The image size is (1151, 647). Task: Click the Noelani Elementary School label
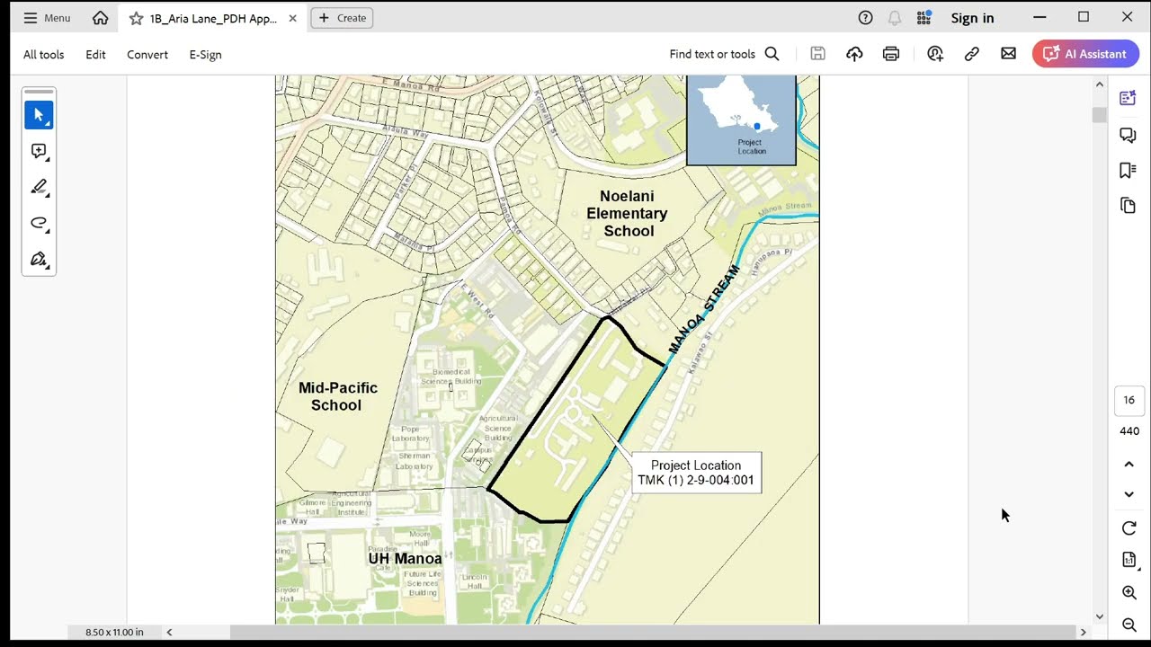tap(627, 213)
